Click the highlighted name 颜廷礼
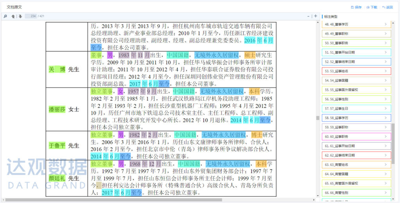Viewport: 400px width, 203px height. click(x=57, y=178)
